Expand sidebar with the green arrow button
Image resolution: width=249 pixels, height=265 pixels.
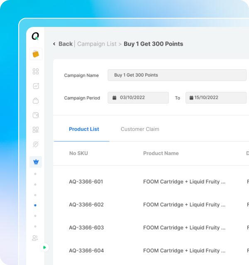(45, 248)
